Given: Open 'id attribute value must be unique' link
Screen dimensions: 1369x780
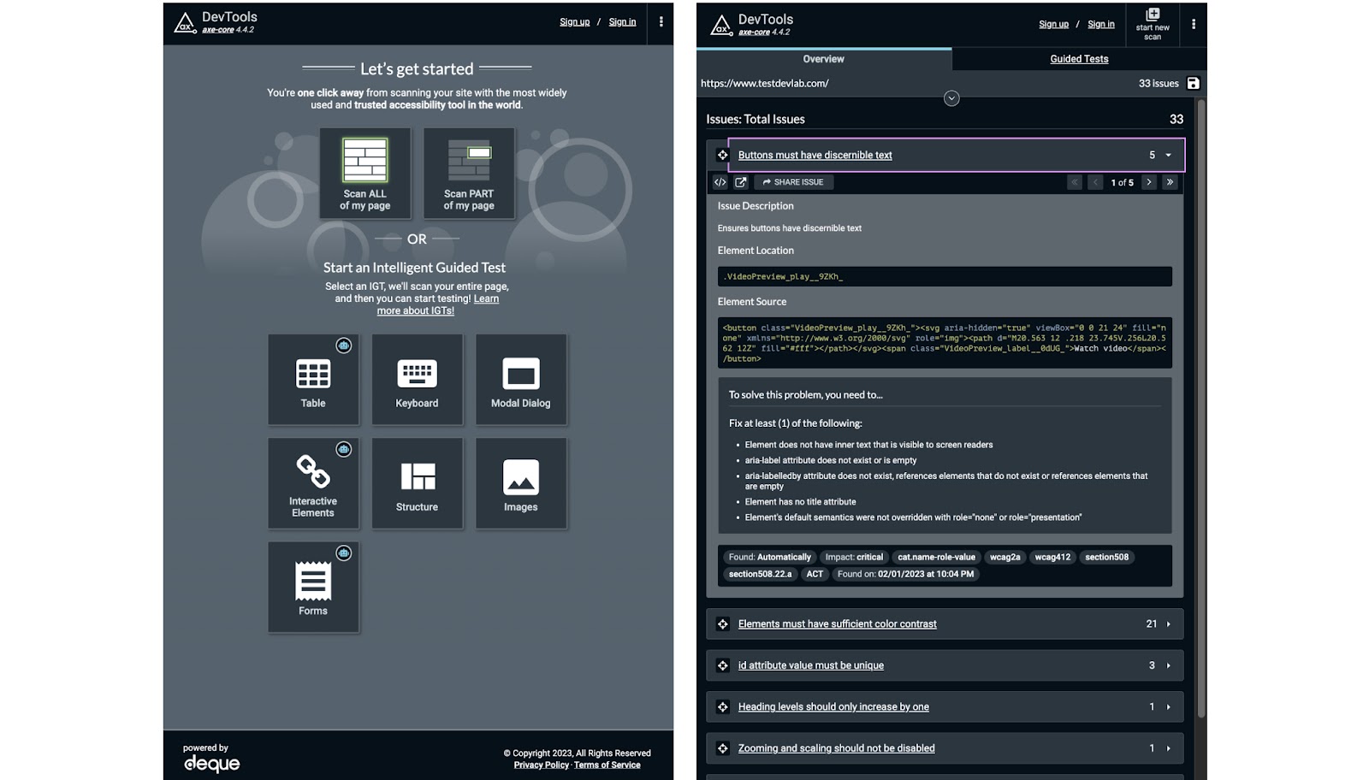Looking at the screenshot, I should [x=811, y=665].
